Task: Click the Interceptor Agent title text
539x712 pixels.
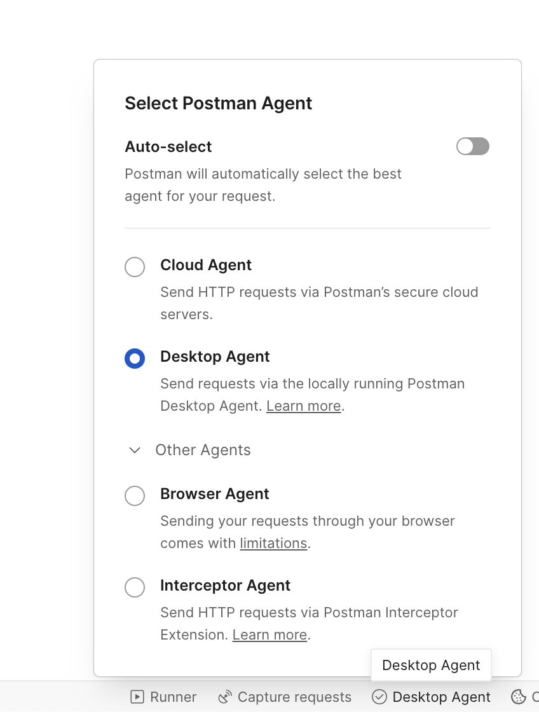Action: click(225, 585)
